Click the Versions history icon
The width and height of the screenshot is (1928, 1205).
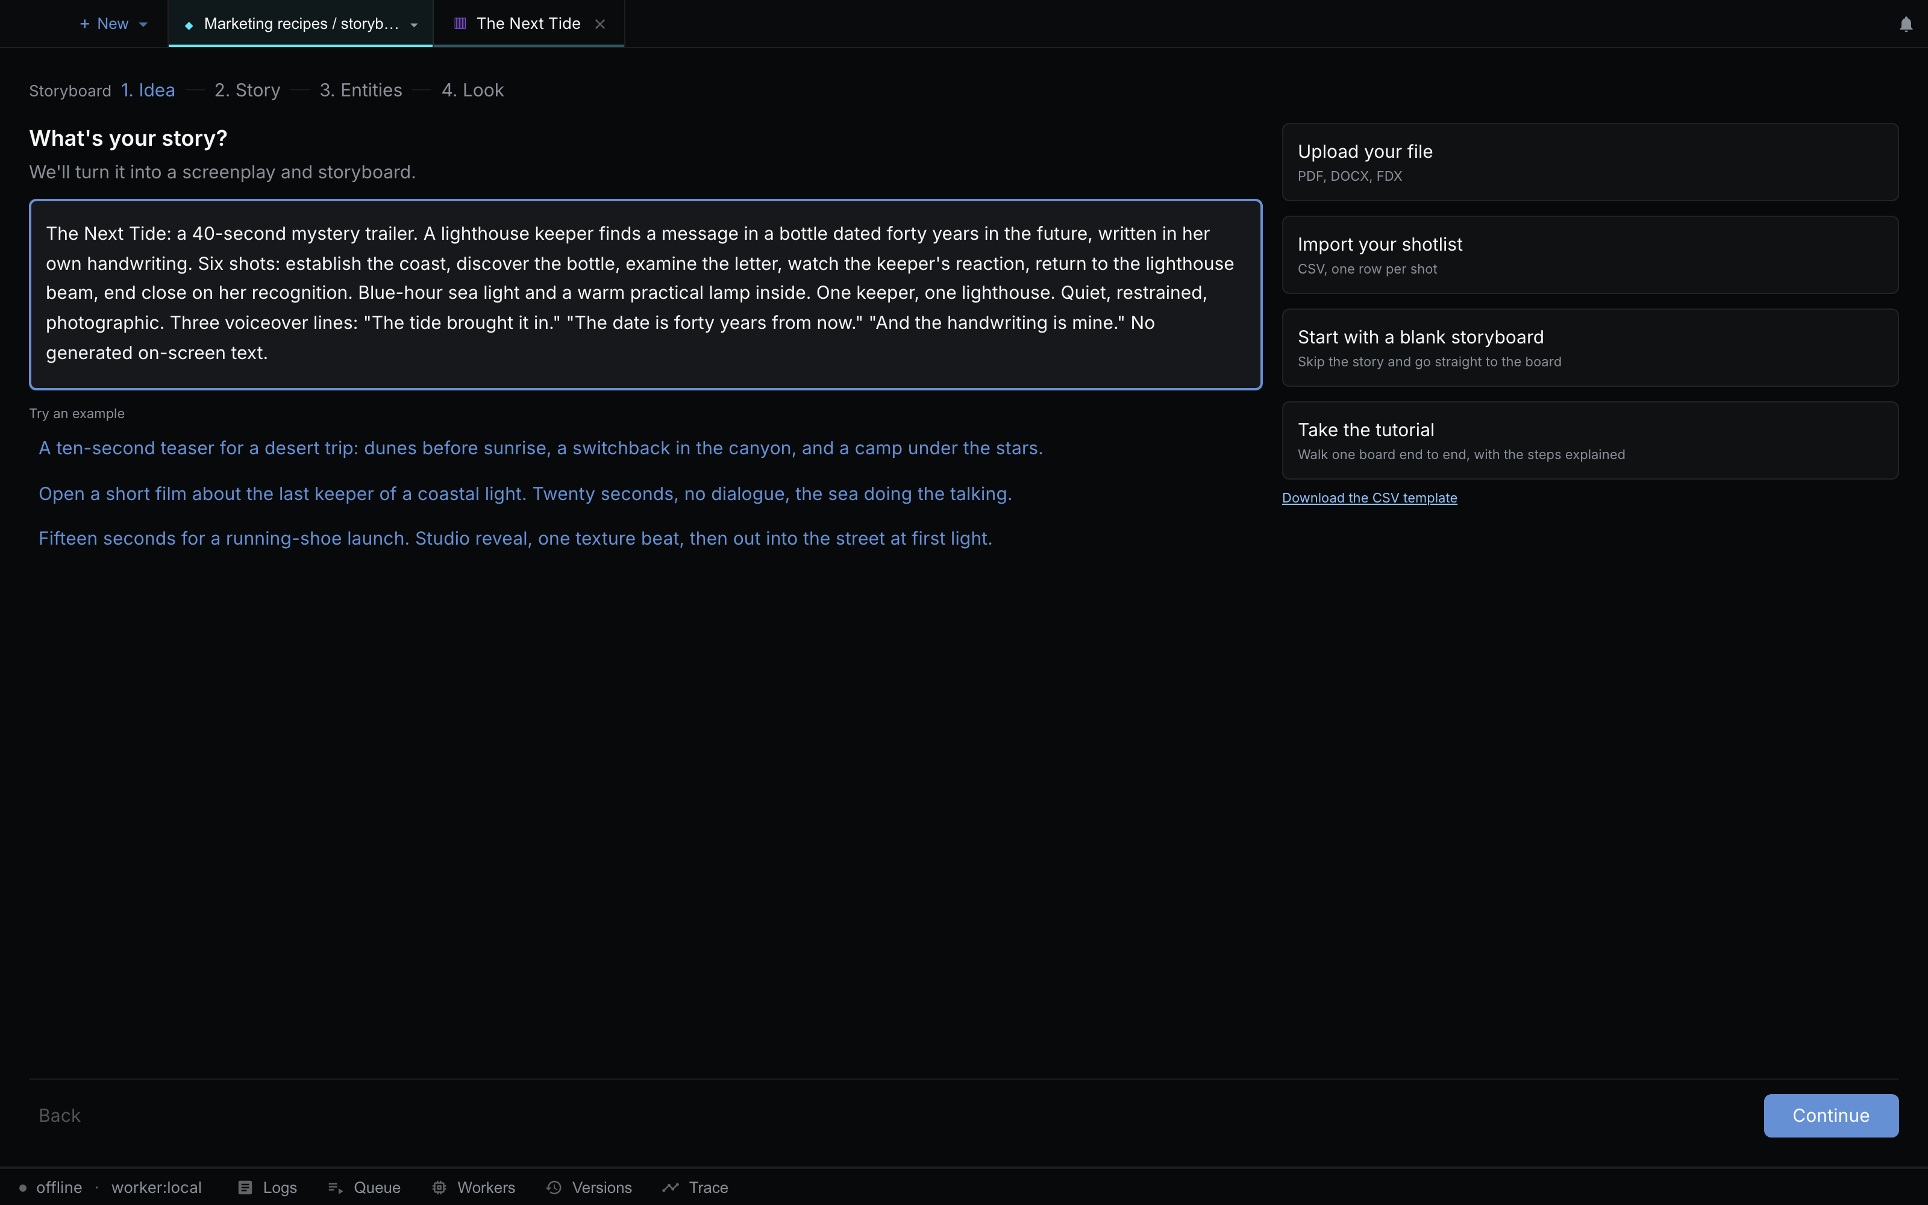pyautogui.click(x=554, y=1188)
